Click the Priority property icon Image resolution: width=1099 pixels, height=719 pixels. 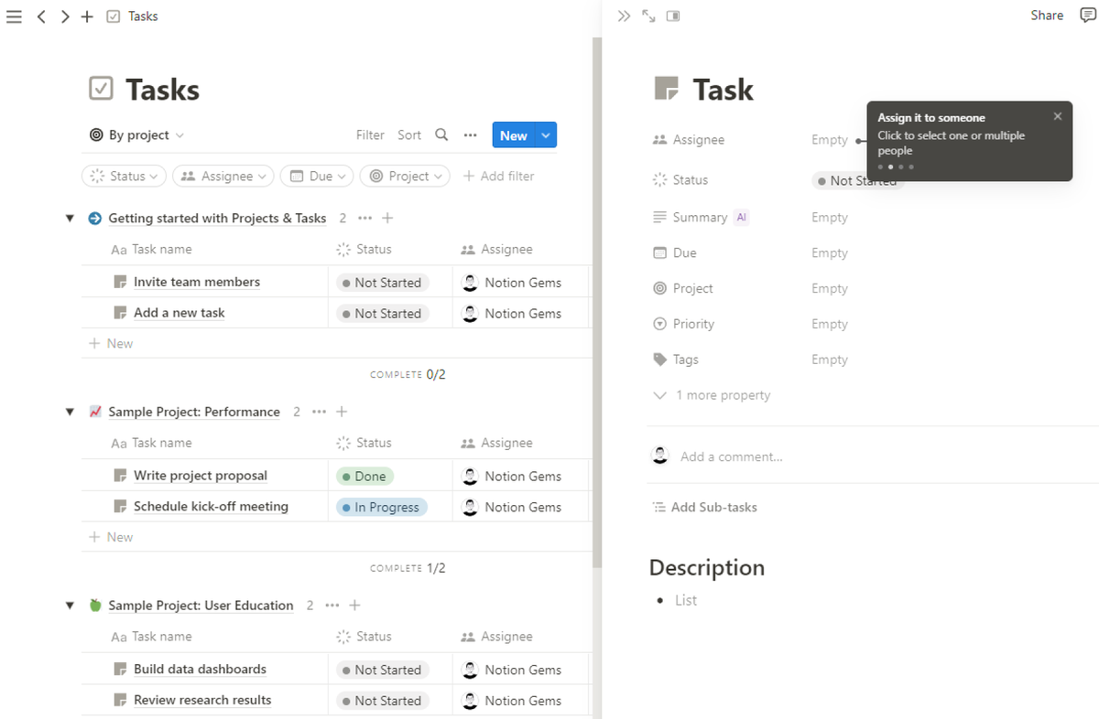click(660, 324)
